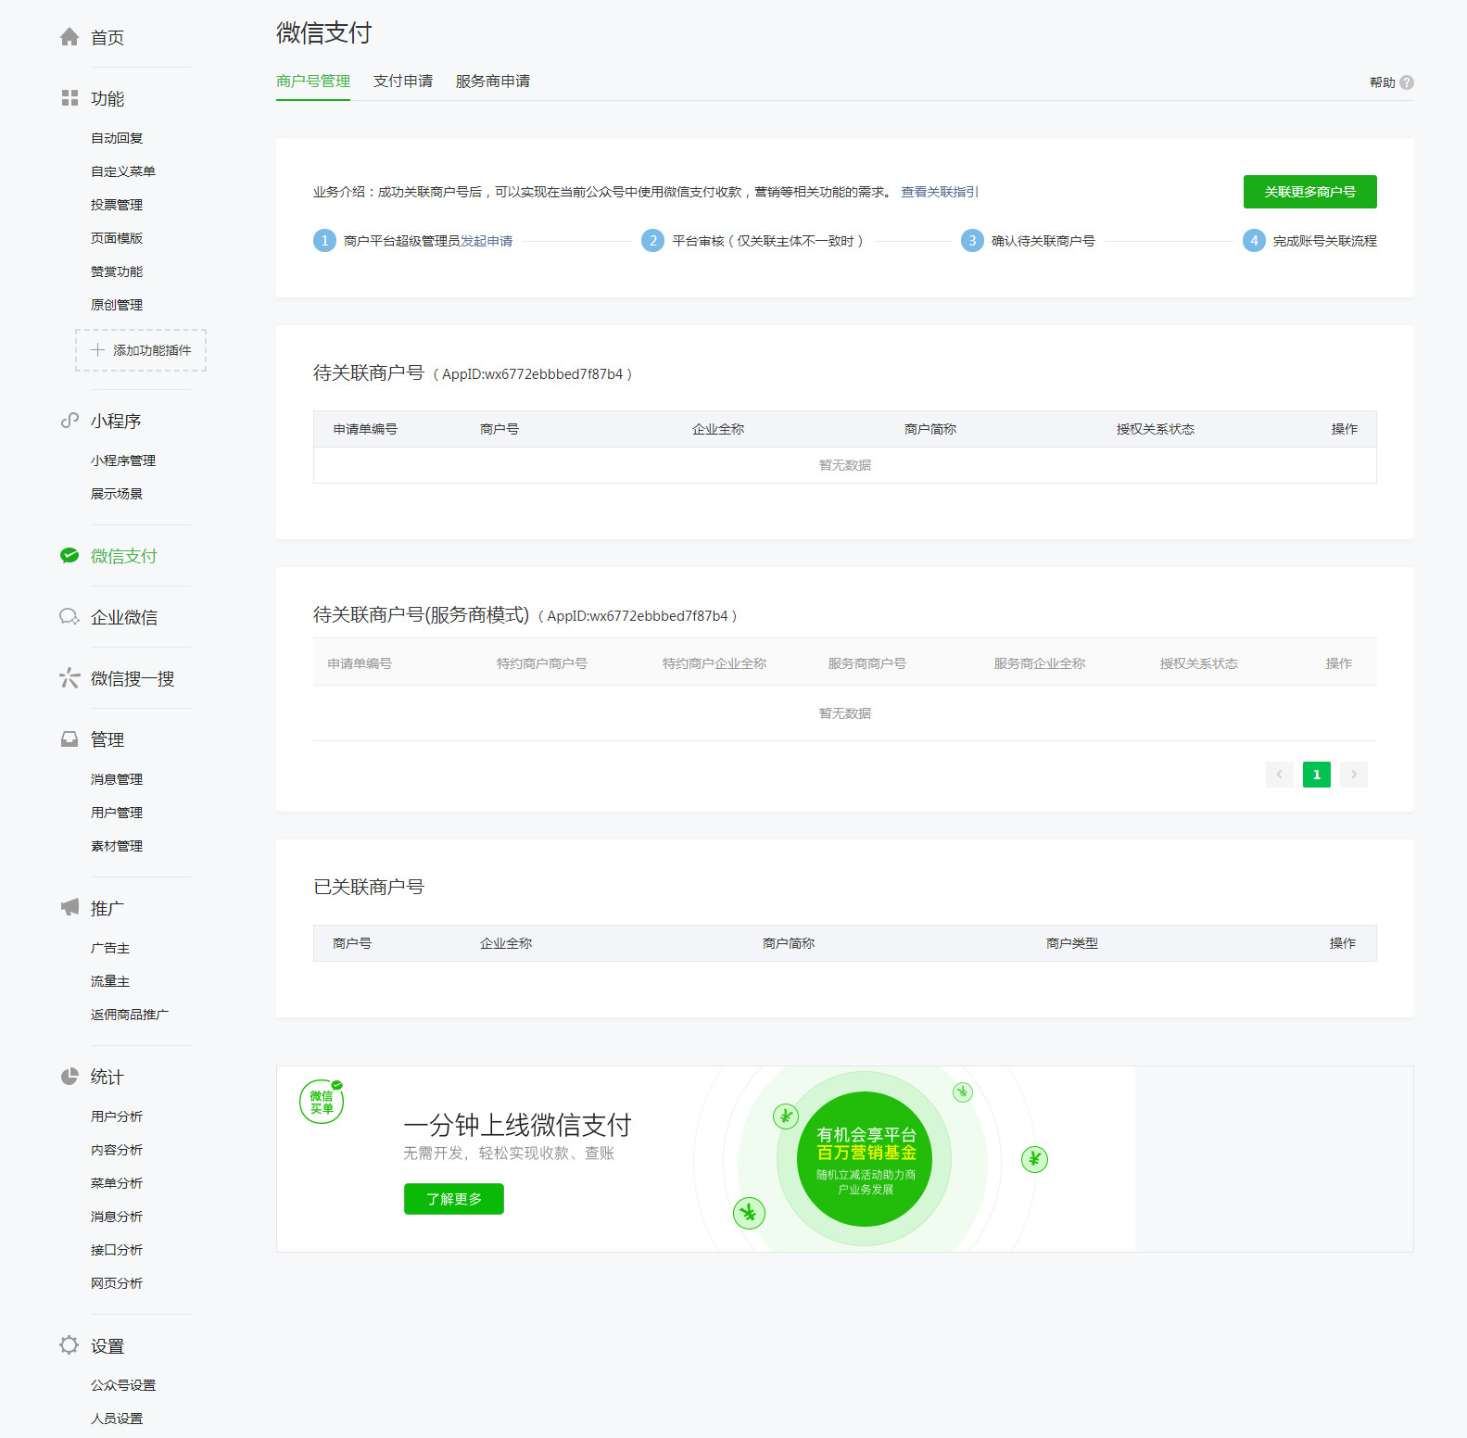Click the help question mark icon
The width and height of the screenshot is (1467, 1438).
[x=1407, y=82]
